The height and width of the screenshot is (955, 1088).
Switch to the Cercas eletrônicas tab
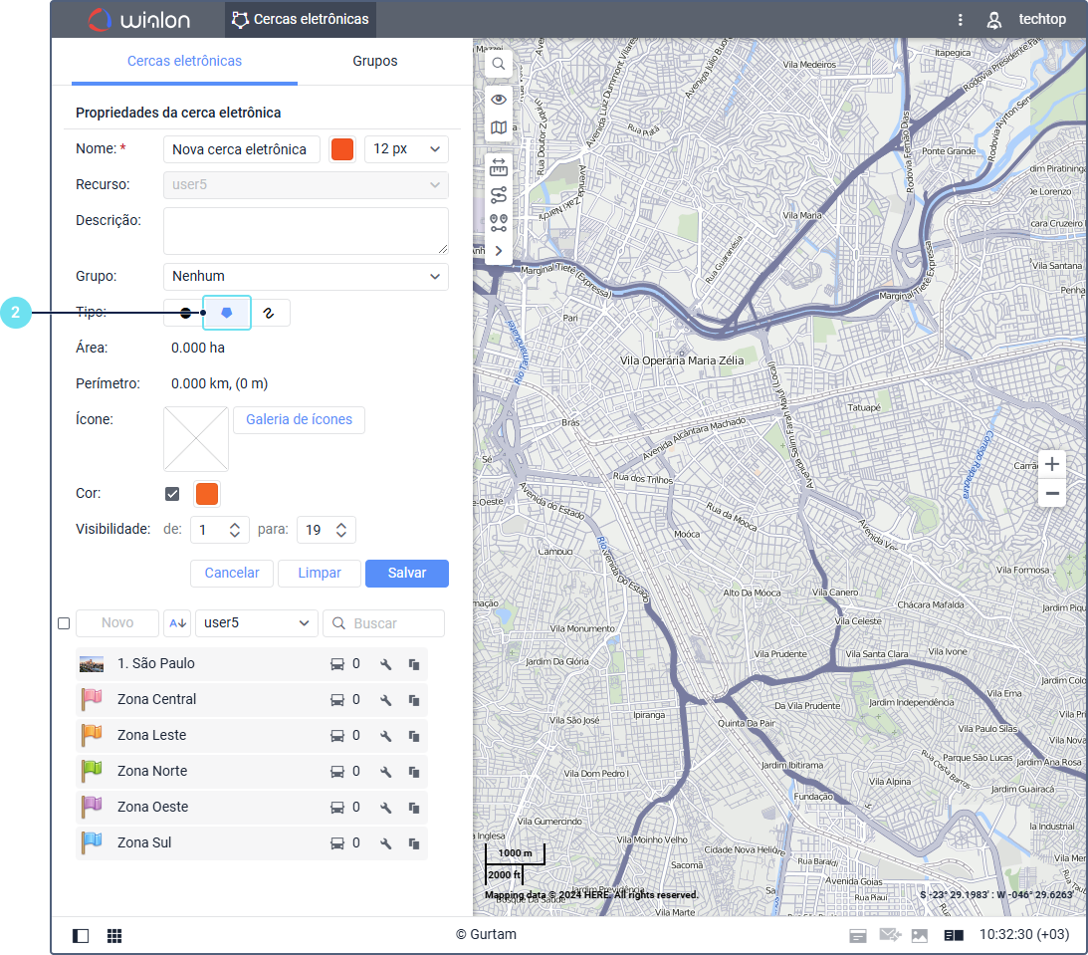tap(184, 61)
